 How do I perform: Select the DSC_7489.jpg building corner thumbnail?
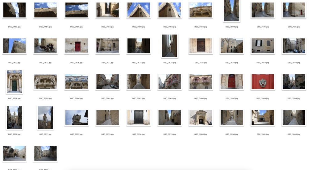click(139, 10)
